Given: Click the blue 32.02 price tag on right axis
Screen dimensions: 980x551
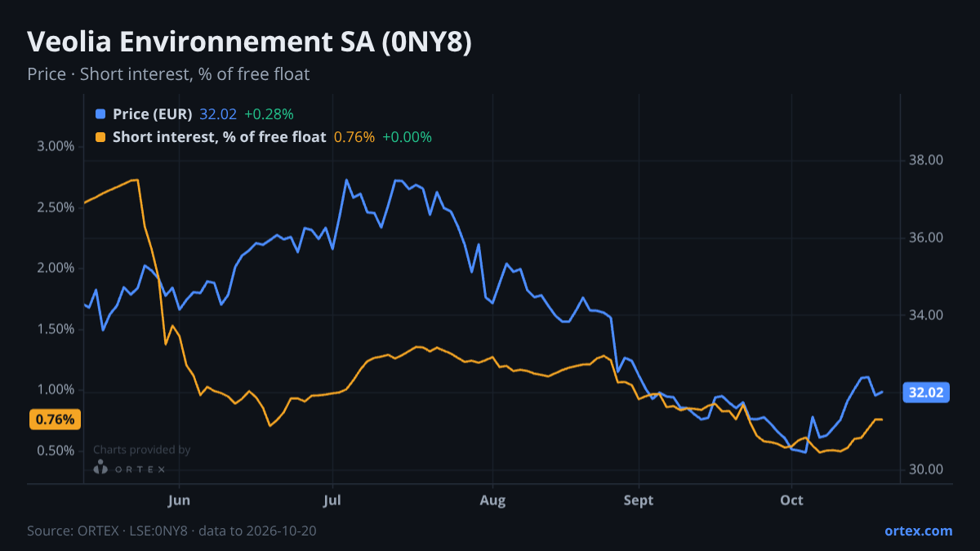Looking at the screenshot, I should click(x=925, y=393).
